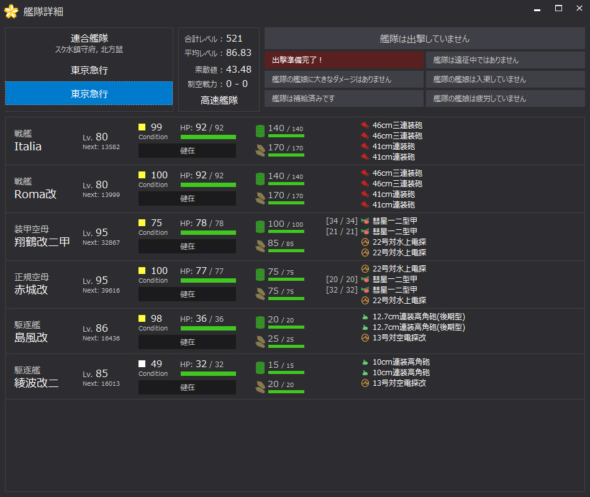Click the 艦隊の艦娘に大きなダメージはありません box

pyautogui.click(x=344, y=79)
